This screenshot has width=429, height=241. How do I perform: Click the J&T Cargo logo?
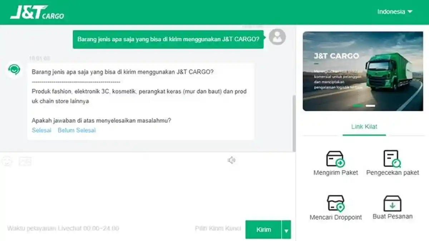[x=37, y=12]
